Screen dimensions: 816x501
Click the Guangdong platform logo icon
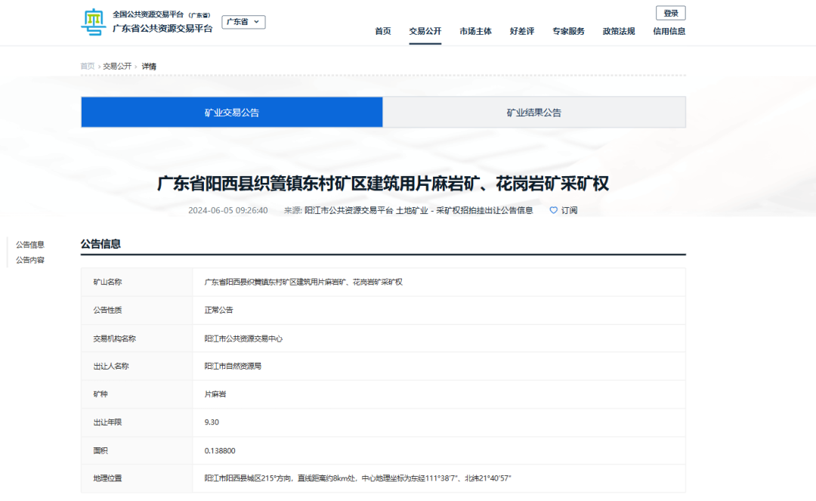tap(94, 22)
